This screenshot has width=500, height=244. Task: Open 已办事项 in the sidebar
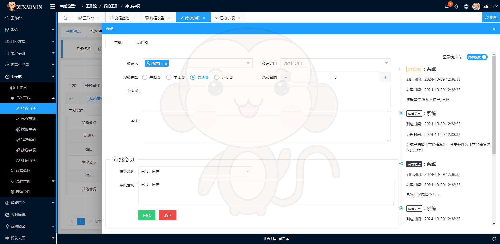point(28,119)
